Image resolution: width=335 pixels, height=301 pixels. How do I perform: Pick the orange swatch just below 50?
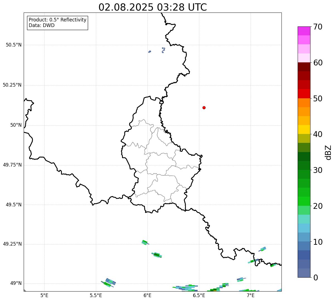(304, 103)
